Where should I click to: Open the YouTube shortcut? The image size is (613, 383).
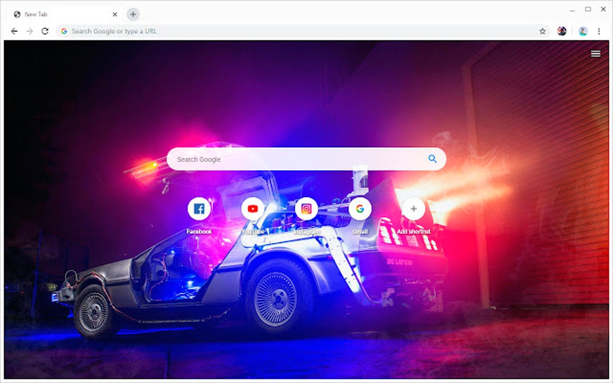(252, 209)
